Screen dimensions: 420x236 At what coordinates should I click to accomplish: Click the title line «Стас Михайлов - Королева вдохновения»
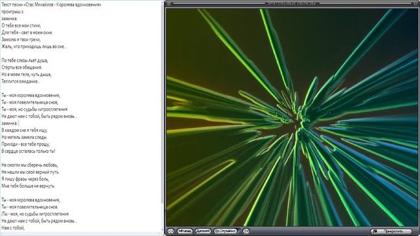tap(51, 5)
